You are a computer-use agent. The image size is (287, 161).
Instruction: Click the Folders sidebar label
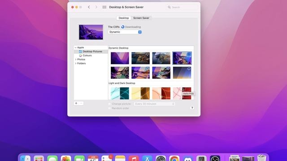tap(82, 64)
